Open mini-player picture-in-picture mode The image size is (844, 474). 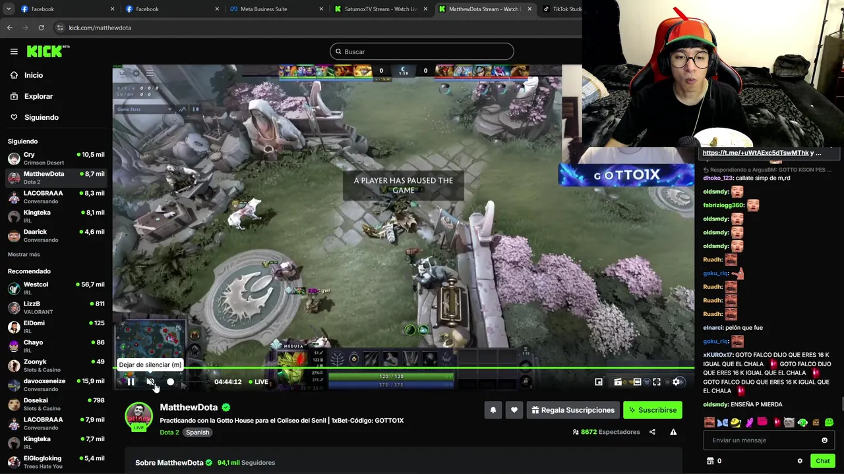[599, 382]
